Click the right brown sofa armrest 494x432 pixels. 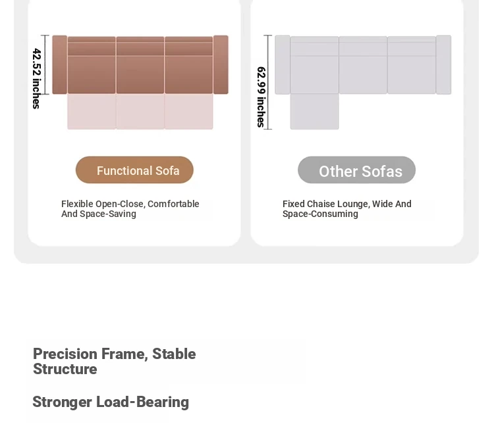tap(221, 64)
